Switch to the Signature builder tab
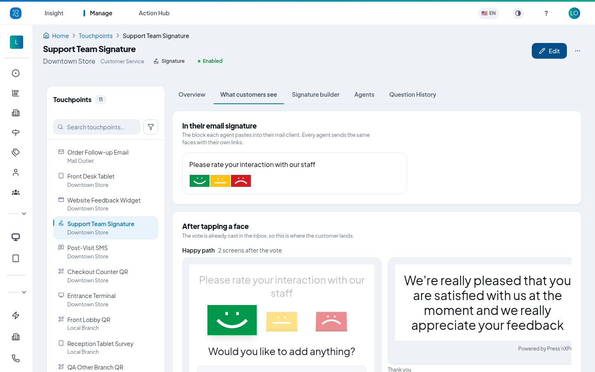 click(316, 95)
